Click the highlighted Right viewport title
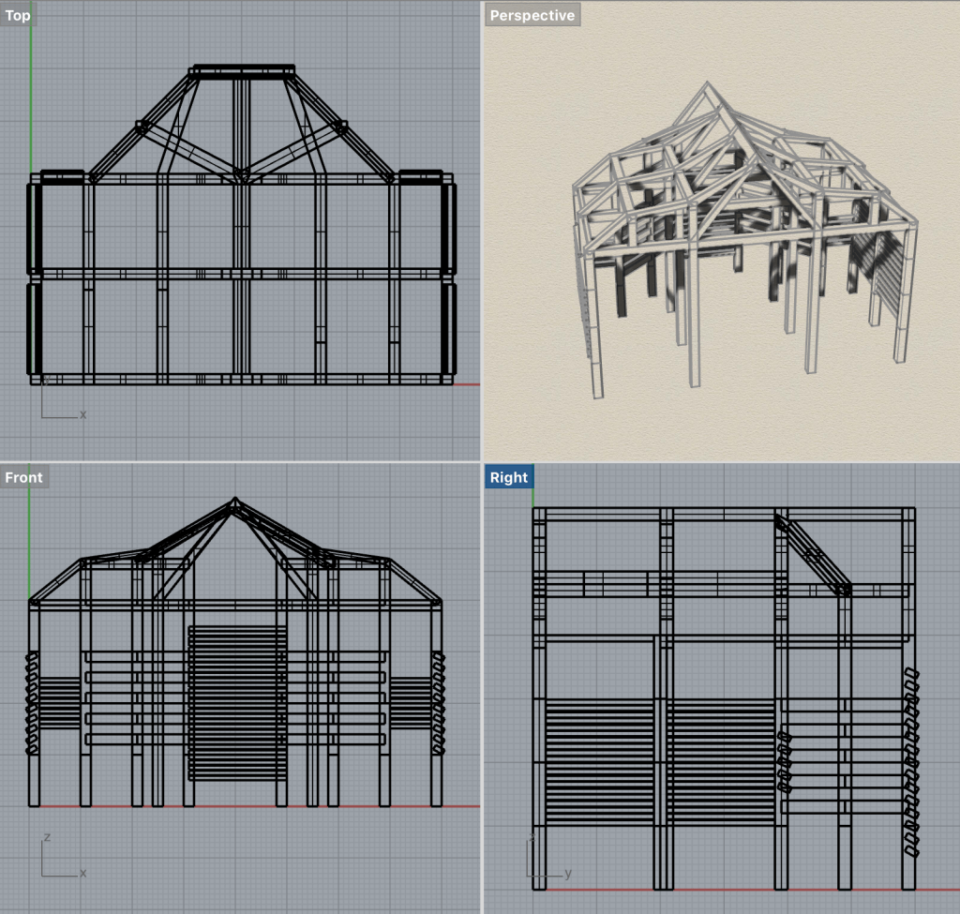Viewport: 960px width, 914px height. pyautogui.click(x=508, y=477)
